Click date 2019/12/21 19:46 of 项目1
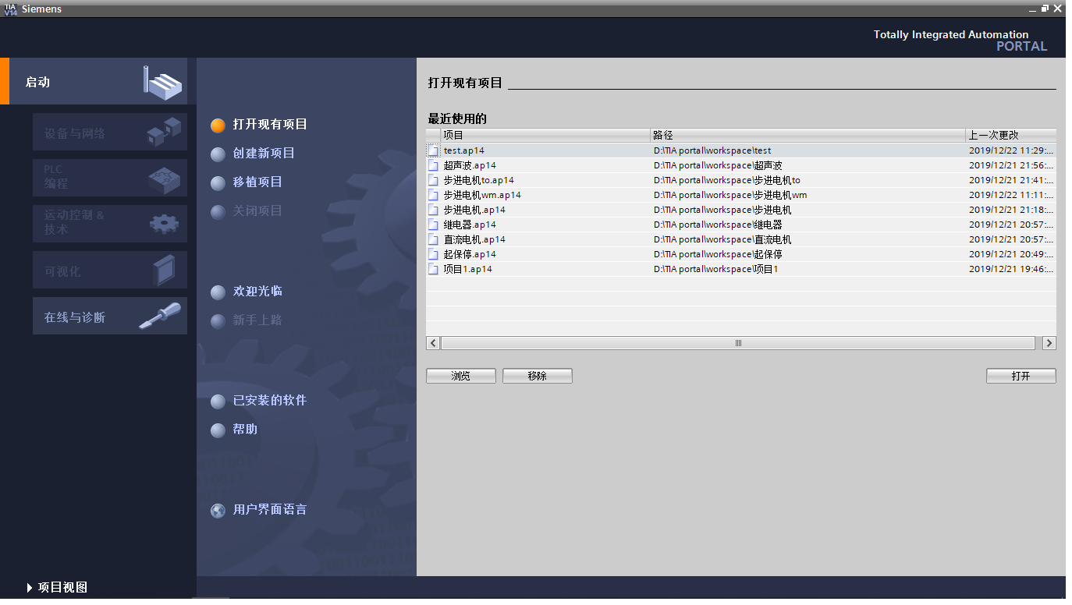This screenshot has width=1072, height=605. (1011, 269)
